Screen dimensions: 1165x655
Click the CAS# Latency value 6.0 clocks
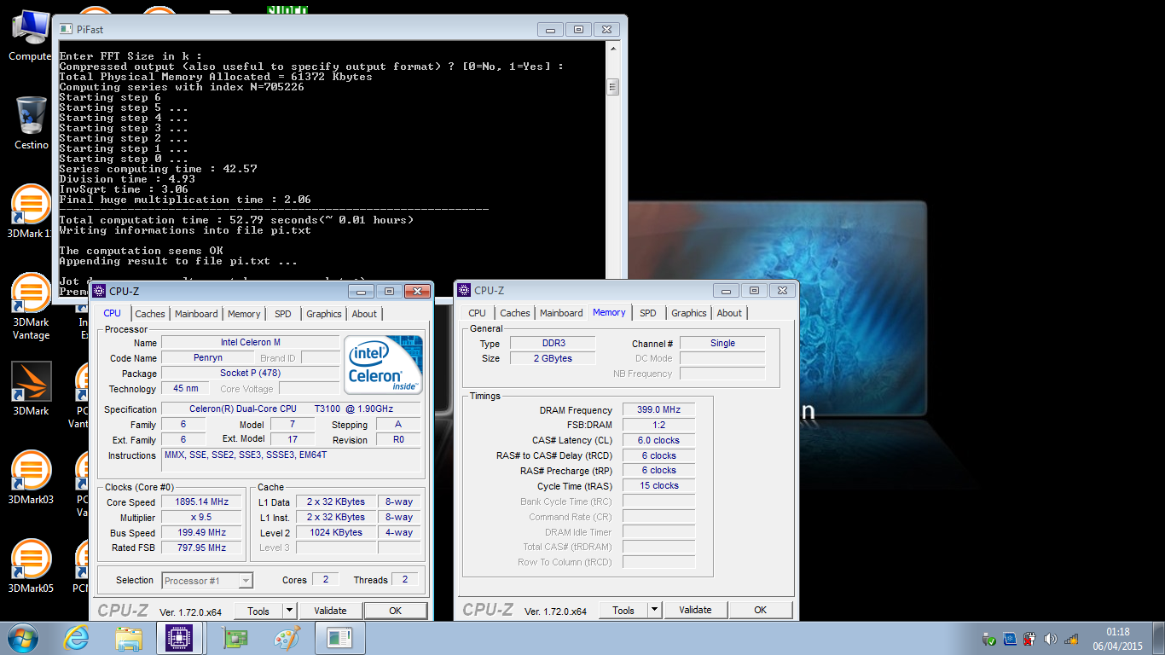coord(658,440)
